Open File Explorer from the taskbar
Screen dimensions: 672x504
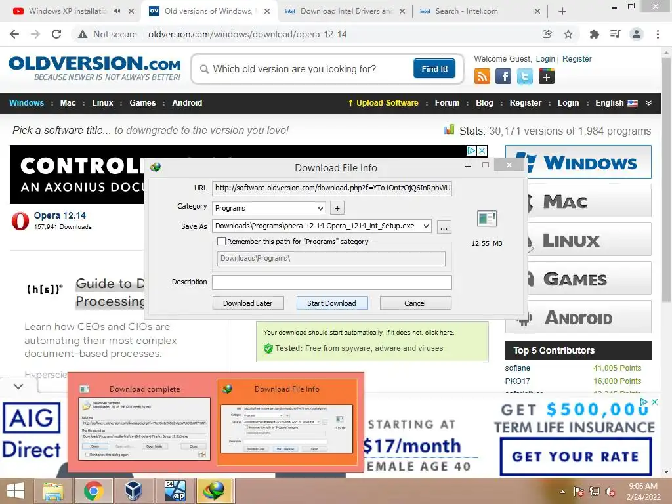pos(53,491)
